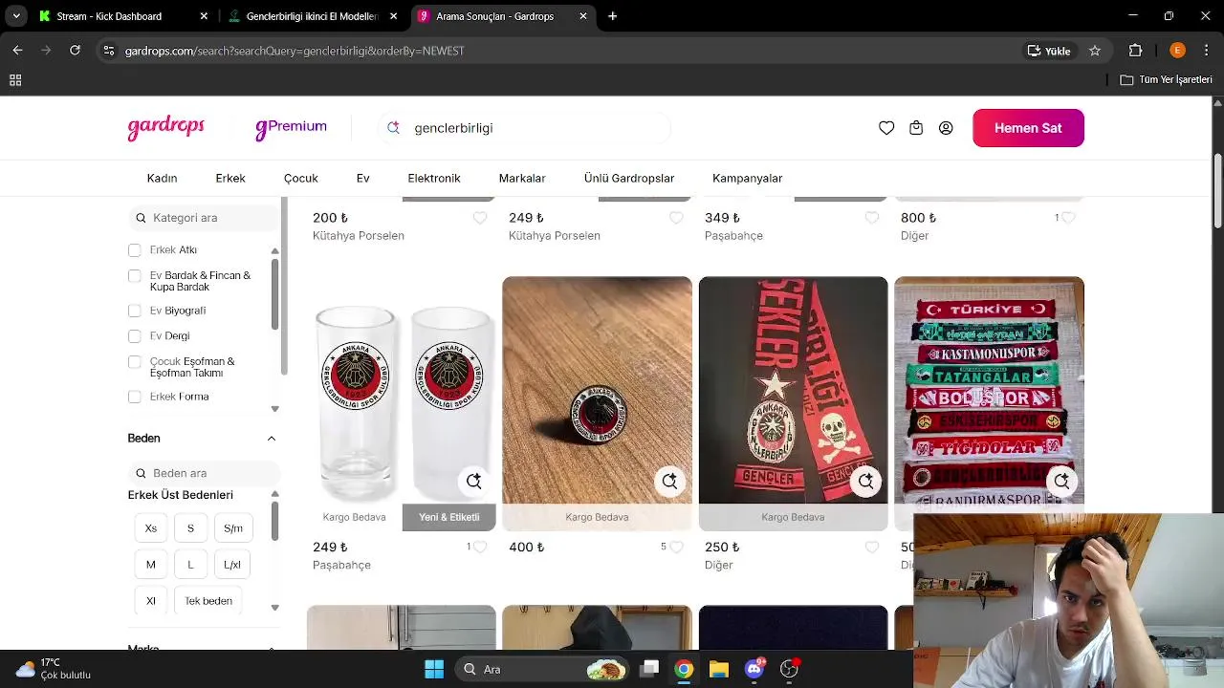Open the tab search dropdown in Chrome
The height and width of the screenshot is (688, 1224).
pyautogui.click(x=16, y=16)
